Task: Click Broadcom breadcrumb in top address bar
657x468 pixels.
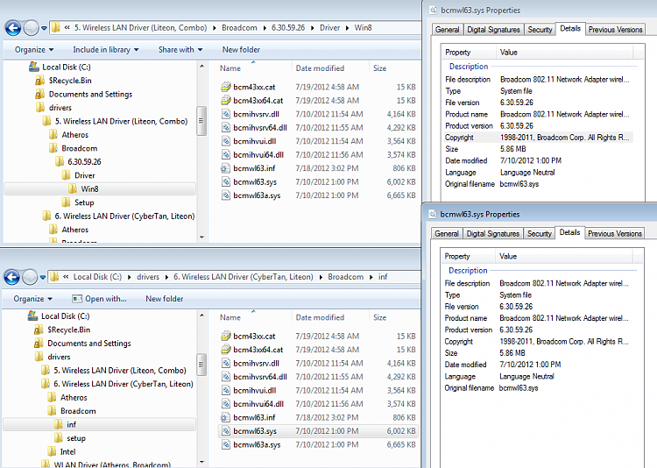Action: (239, 28)
